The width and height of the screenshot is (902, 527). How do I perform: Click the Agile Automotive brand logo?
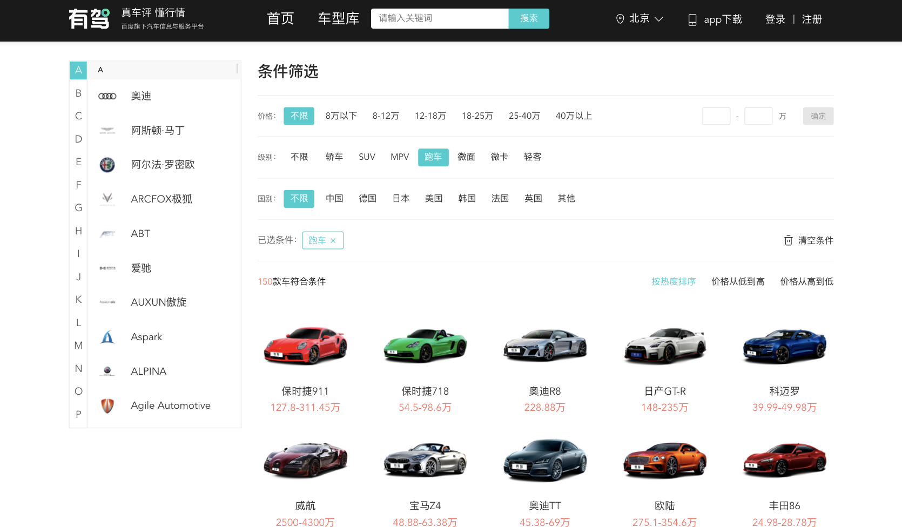[x=107, y=406]
